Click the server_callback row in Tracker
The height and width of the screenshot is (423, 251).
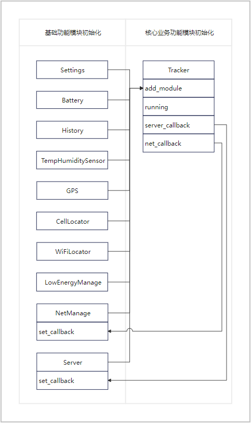179,125
